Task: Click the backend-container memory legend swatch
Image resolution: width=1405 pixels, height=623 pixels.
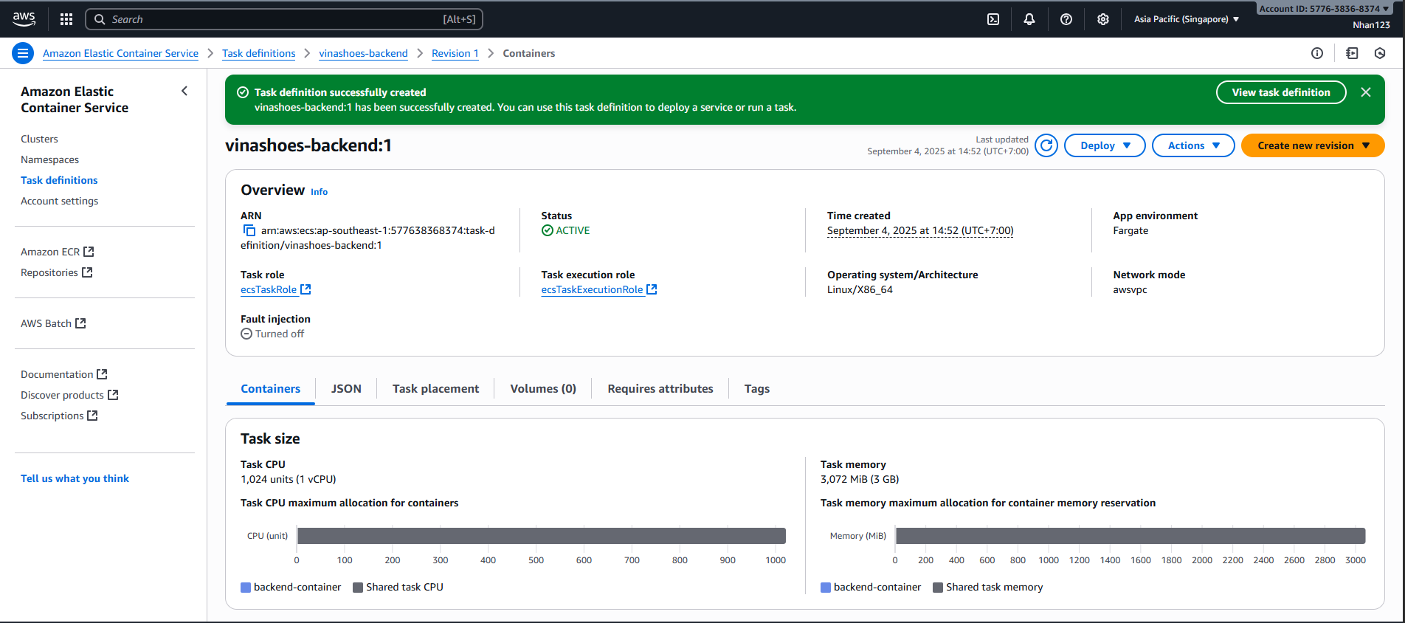Action: tap(826, 588)
